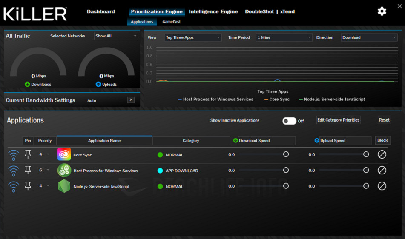The width and height of the screenshot is (405, 239).
Task: Click the green Downloads arrow icon
Action: [x=27, y=84]
